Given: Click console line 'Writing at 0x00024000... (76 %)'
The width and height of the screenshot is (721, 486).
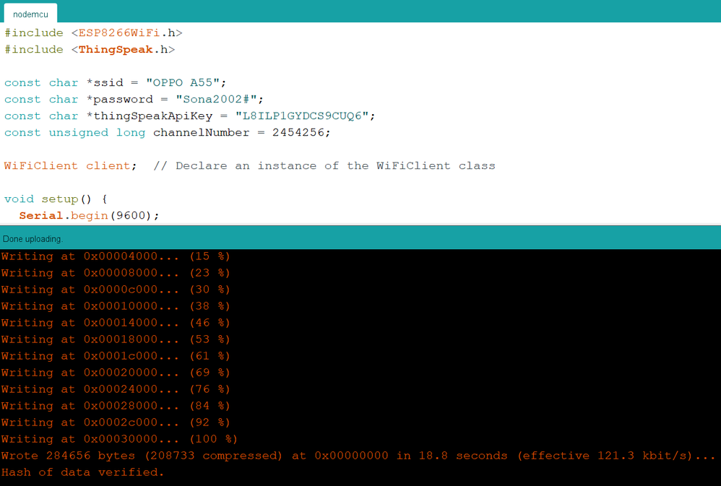Looking at the screenshot, I should 116,389.
